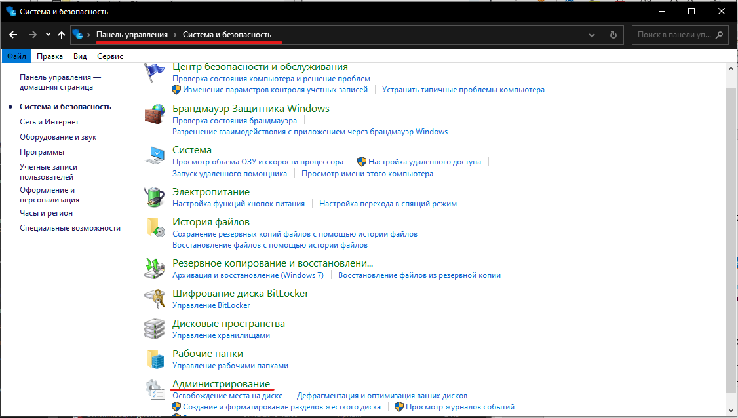
Task: Expand the chevron after Панель управления breadcrumb
Action: point(175,35)
